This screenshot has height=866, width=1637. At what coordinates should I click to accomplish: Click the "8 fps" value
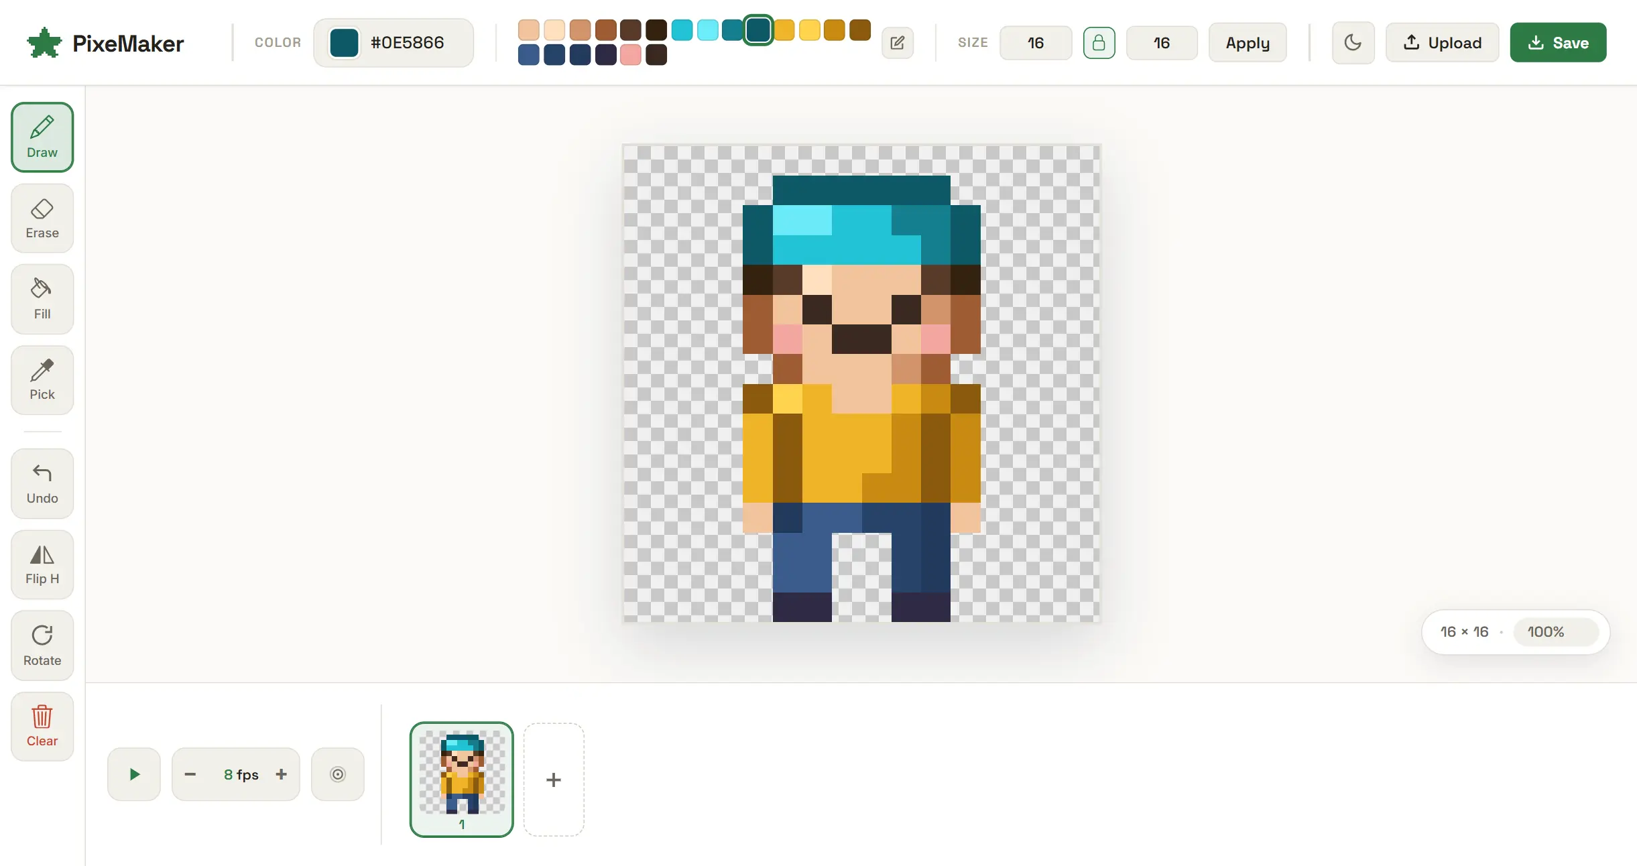[x=241, y=775]
